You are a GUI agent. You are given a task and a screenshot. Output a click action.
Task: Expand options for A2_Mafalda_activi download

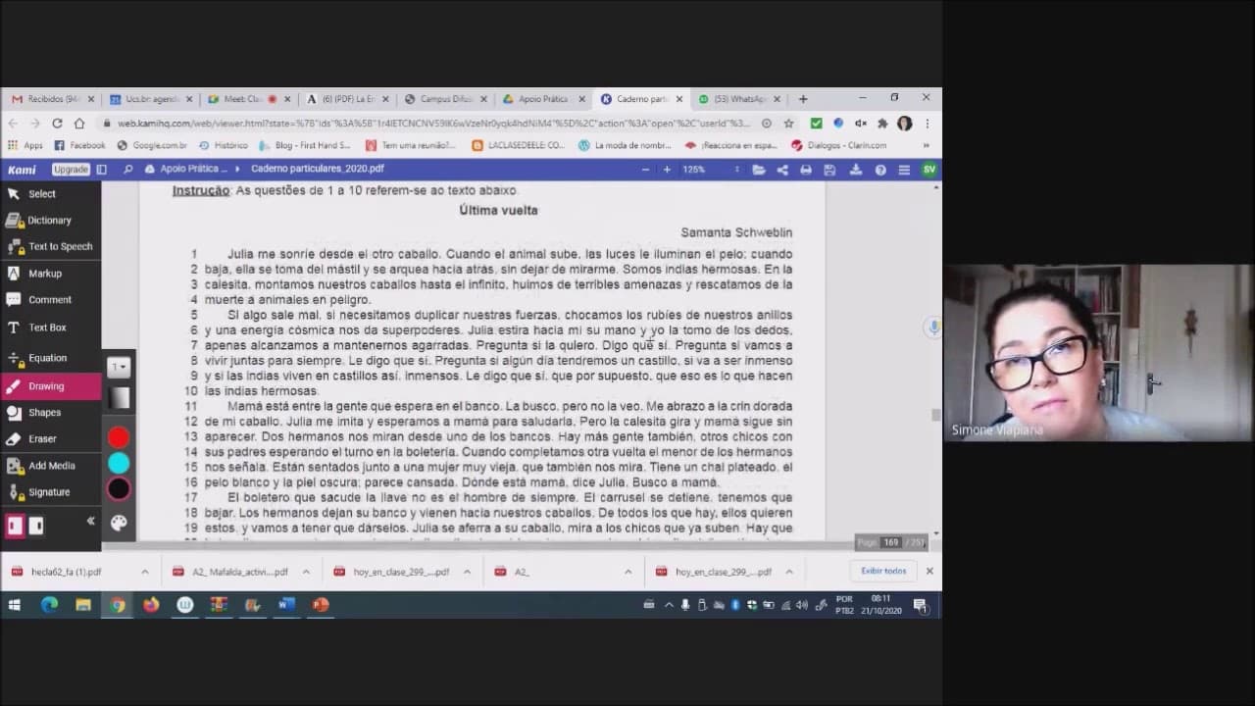click(306, 572)
